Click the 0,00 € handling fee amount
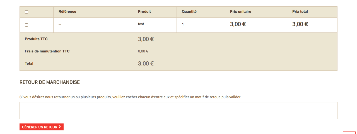The width and height of the screenshot is (357, 134). (x=143, y=51)
